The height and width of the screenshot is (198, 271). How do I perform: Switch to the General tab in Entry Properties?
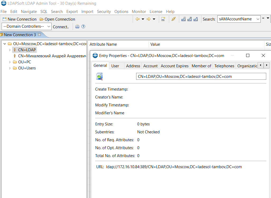tap(100, 65)
